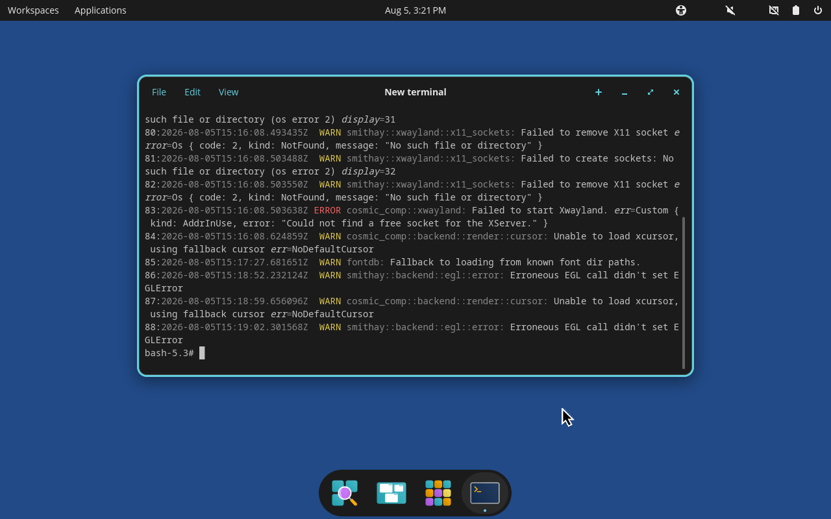Focus the bash-5.3# prompt line
Viewport: 831px width, 519px height.
point(175,353)
